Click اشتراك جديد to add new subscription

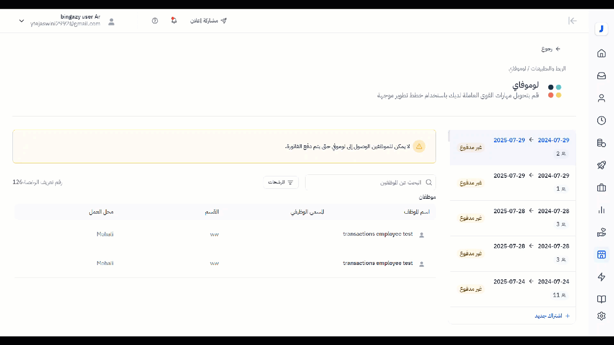[552, 316]
